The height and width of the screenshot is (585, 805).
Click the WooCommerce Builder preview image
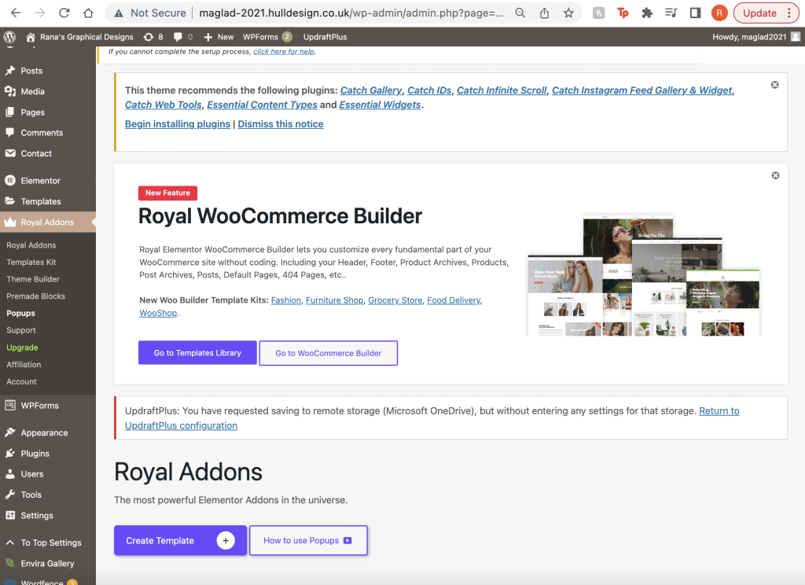click(x=644, y=276)
